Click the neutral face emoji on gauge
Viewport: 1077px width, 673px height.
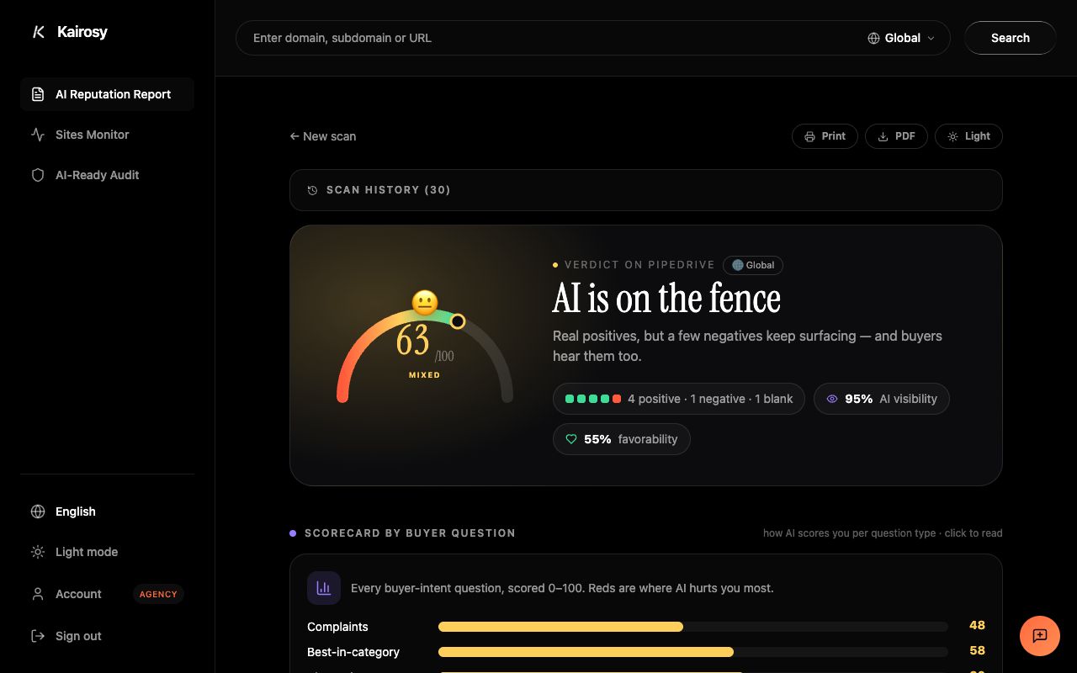click(425, 303)
